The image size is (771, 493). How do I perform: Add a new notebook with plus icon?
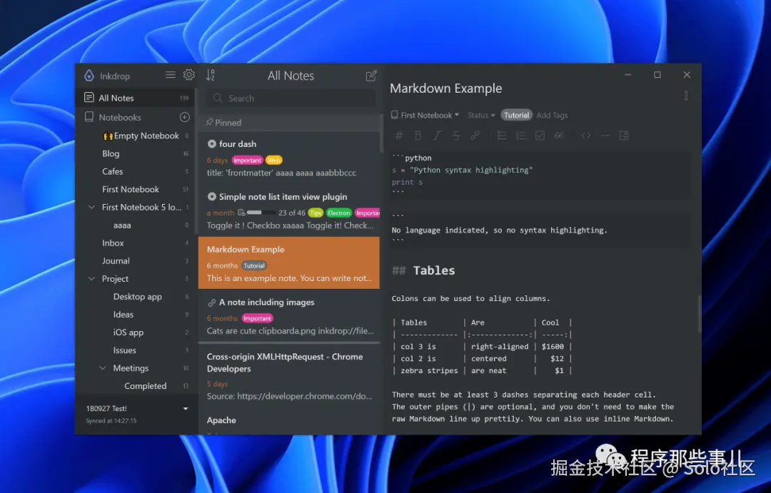[184, 117]
